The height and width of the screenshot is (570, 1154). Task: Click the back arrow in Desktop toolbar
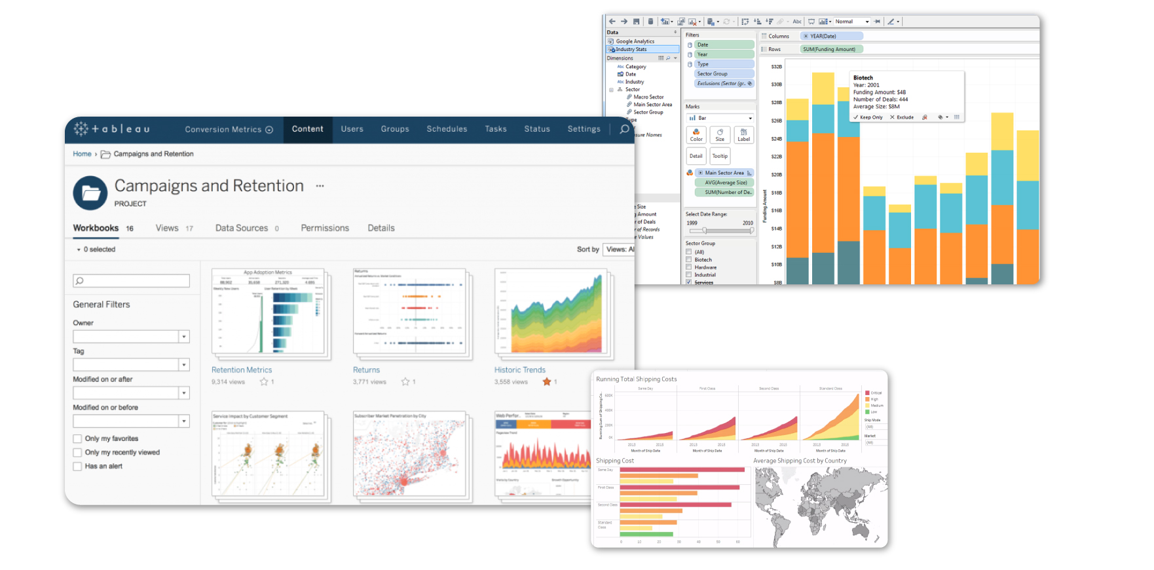pos(612,22)
